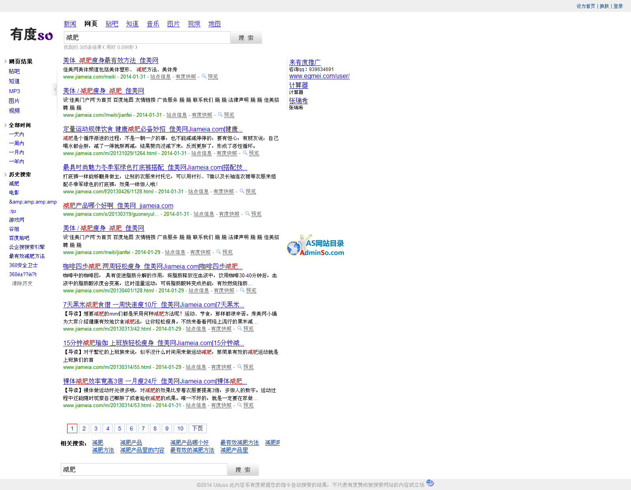Click 有度快照 for the 1264.html result
631x490 pixels.
227,153
